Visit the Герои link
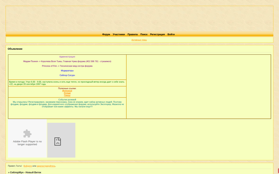Viewport: 279px width, 174px height. coord(67,96)
